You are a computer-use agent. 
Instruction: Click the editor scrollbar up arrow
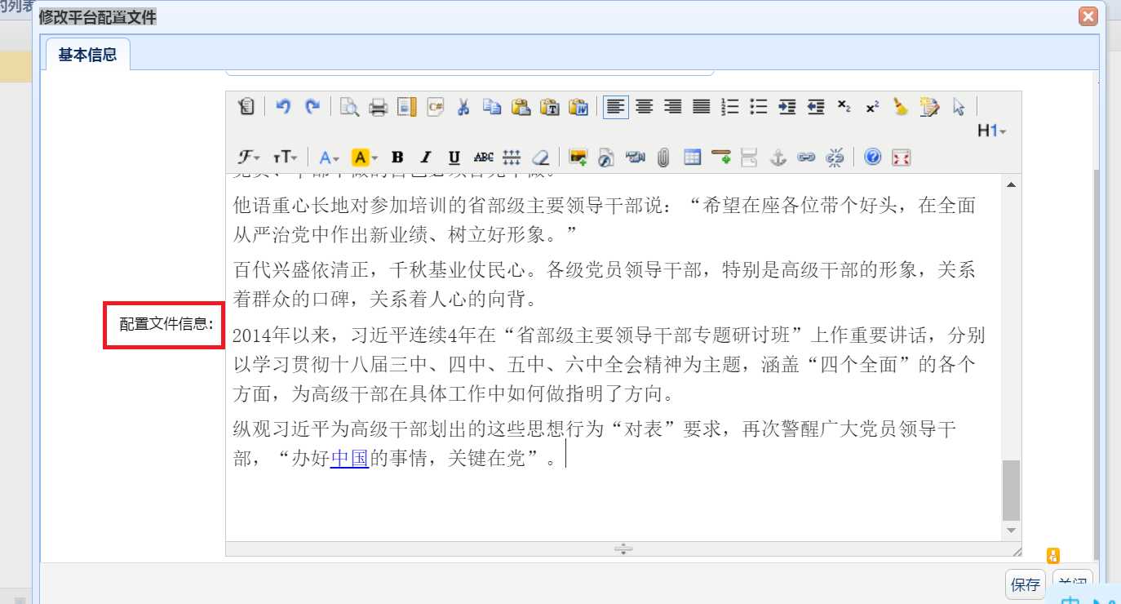pos(1012,185)
